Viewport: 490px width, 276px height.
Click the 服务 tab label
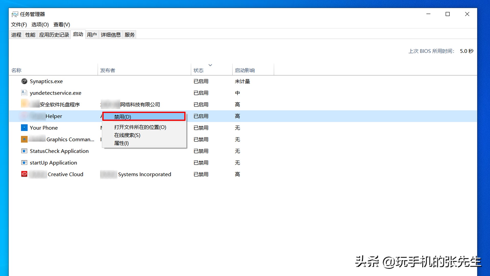pos(131,35)
